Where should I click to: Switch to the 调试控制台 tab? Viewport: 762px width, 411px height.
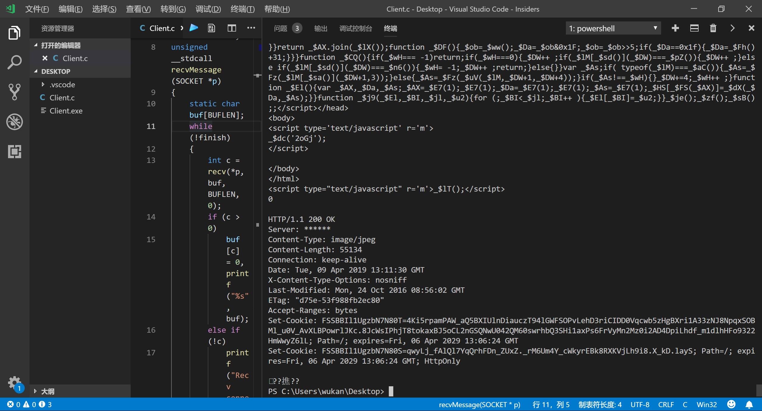[355, 28]
